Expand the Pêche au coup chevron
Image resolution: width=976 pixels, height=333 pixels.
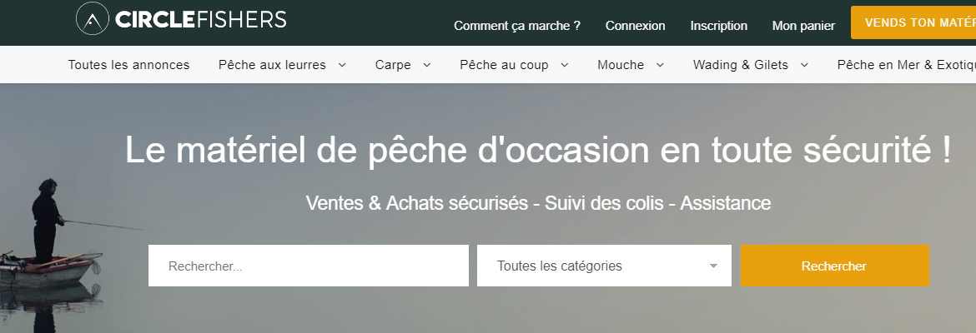[x=565, y=65]
